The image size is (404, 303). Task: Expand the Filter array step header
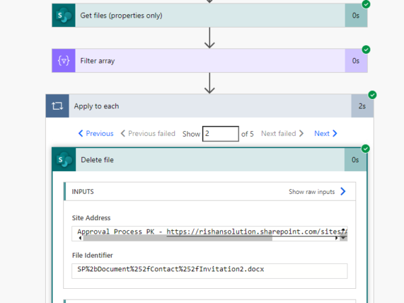pyautogui.click(x=202, y=61)
